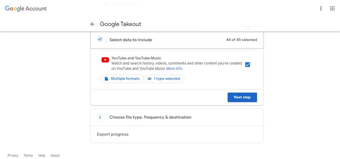This screenshot has width=340, height=159.
Task: Click the 44 of 45 selected text
Action: pyautogui.click(x=241, y=40)
